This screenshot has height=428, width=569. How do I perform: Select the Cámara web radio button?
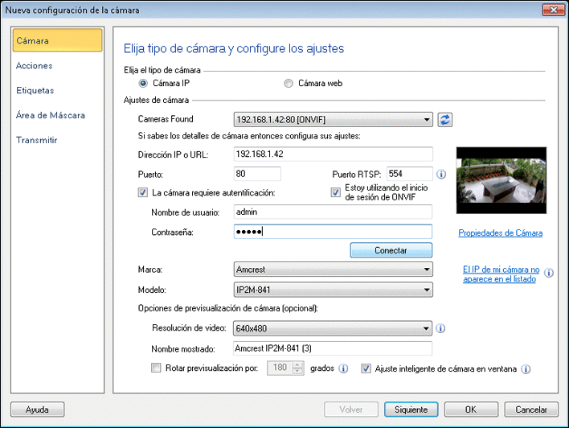tap(289, 83)
